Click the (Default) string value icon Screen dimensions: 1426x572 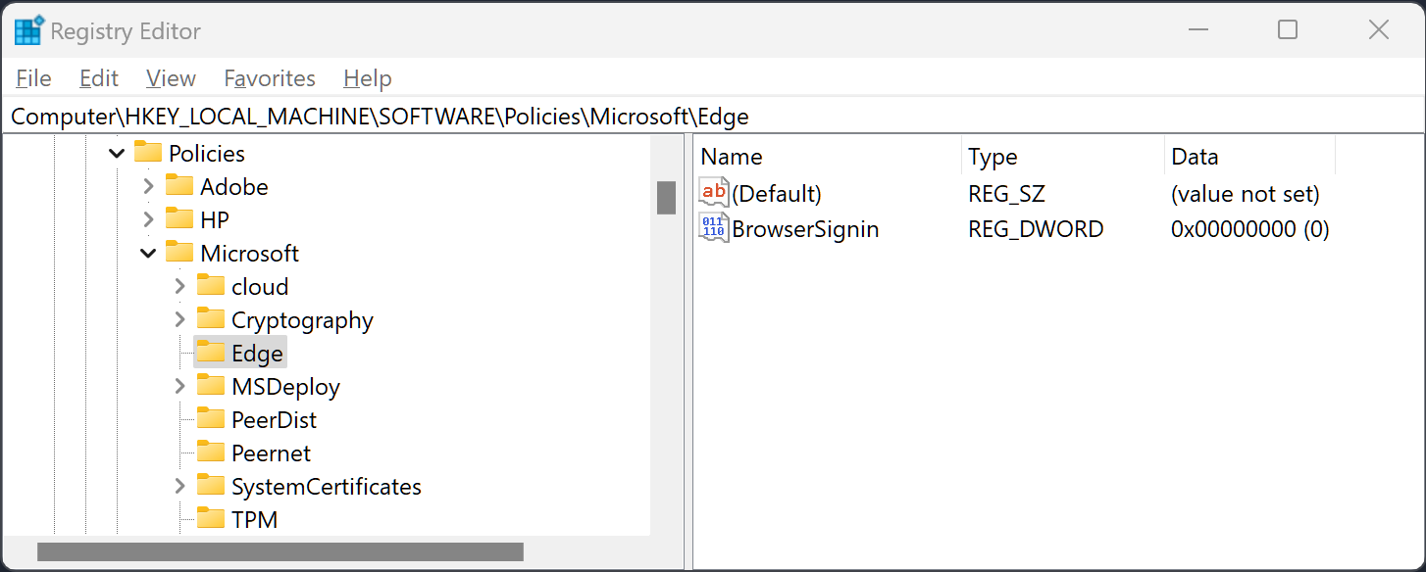point(714,193)
